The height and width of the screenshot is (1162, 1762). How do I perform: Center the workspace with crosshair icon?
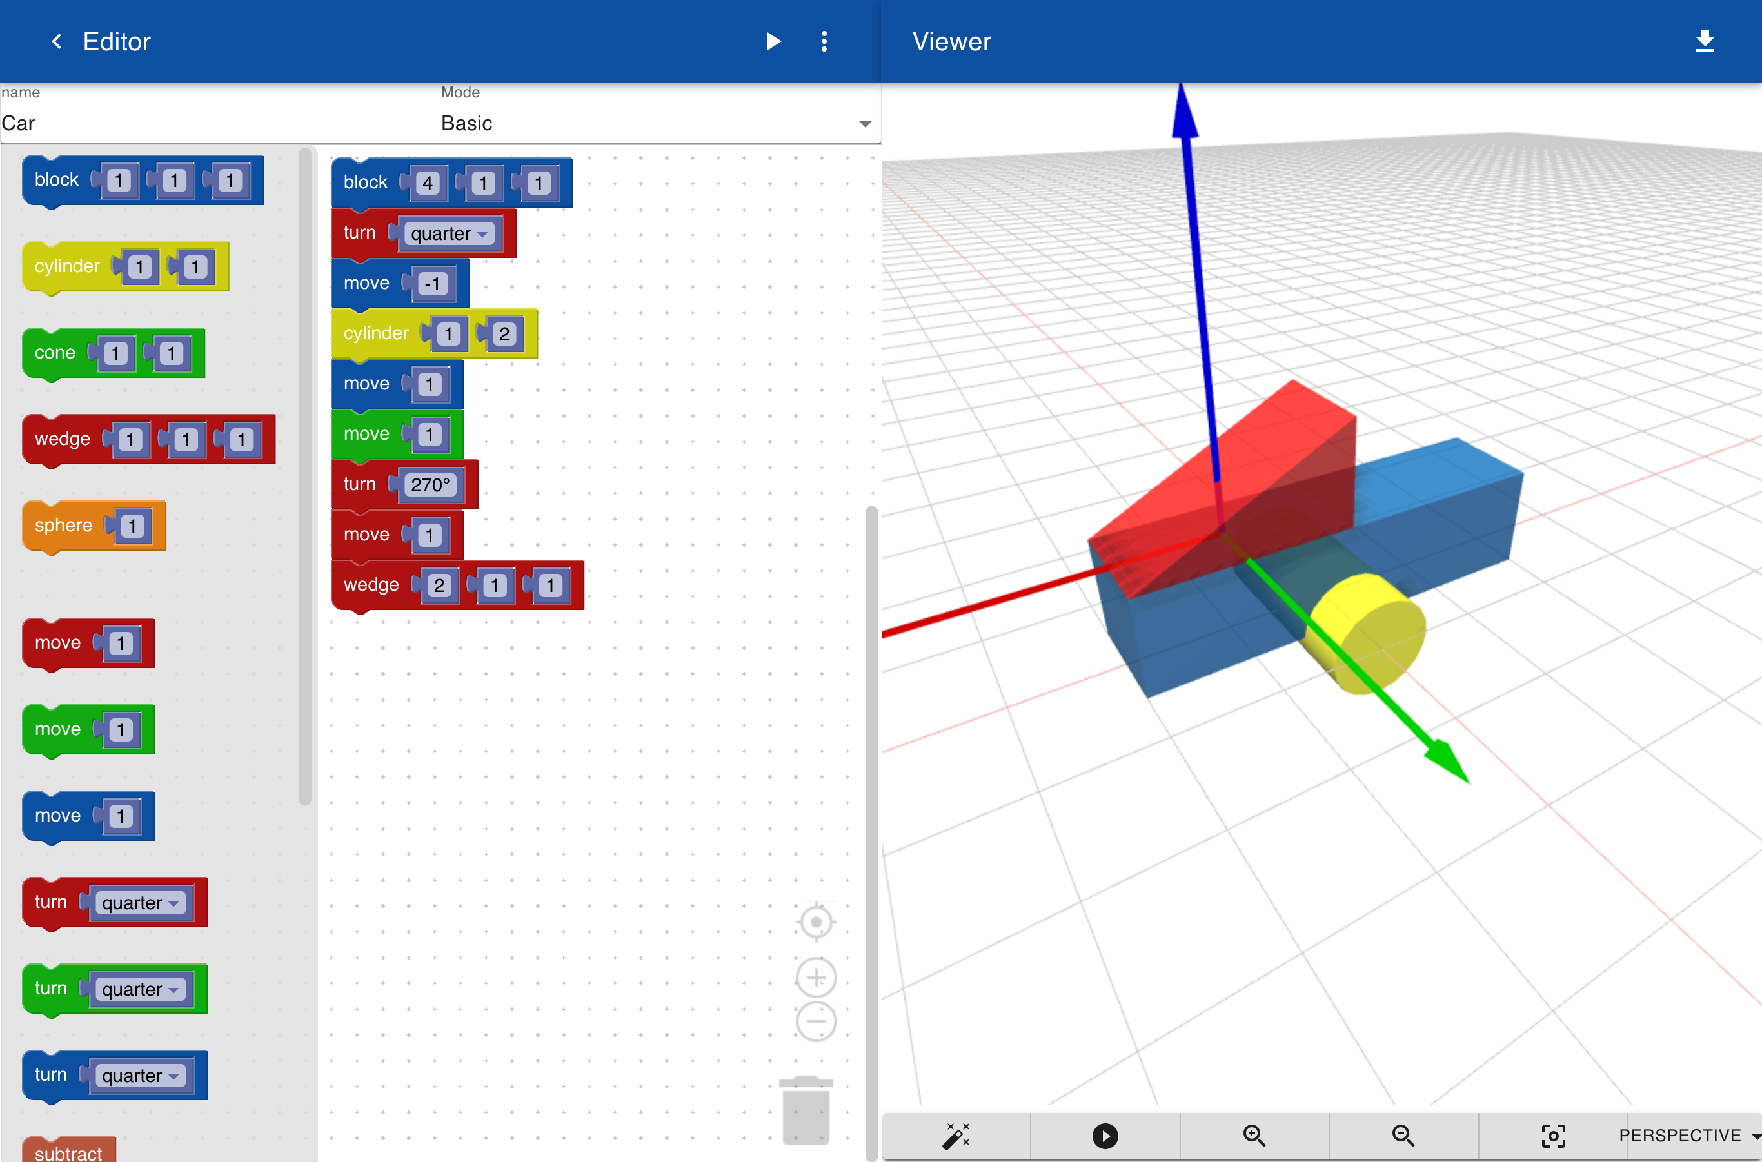point(816,922)
